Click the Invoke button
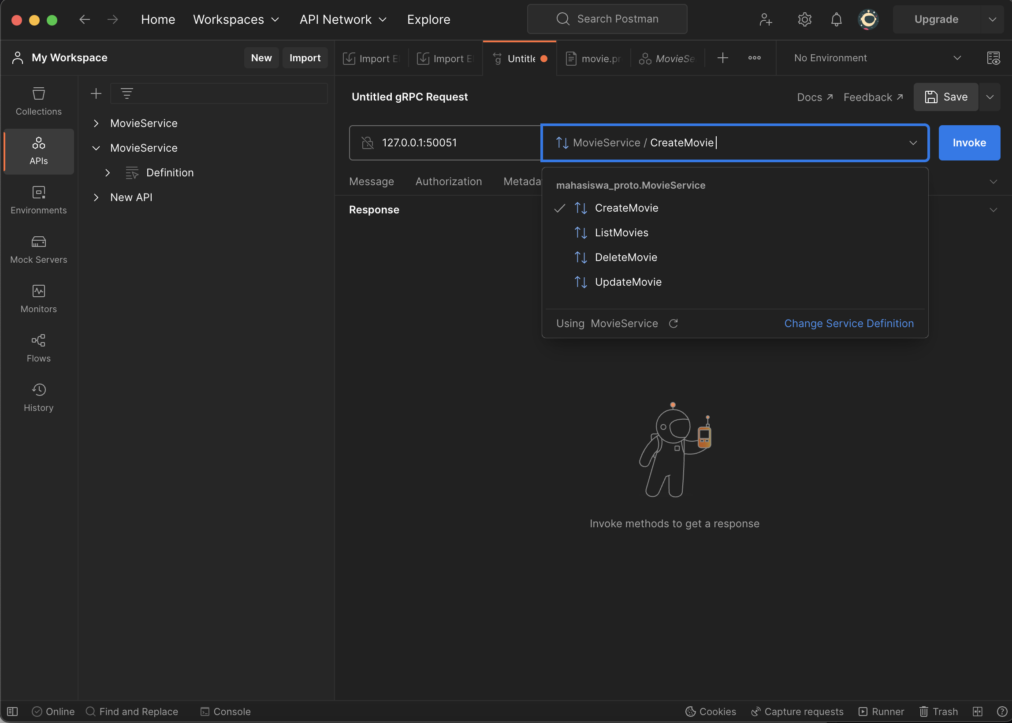 tap(969, 142)
